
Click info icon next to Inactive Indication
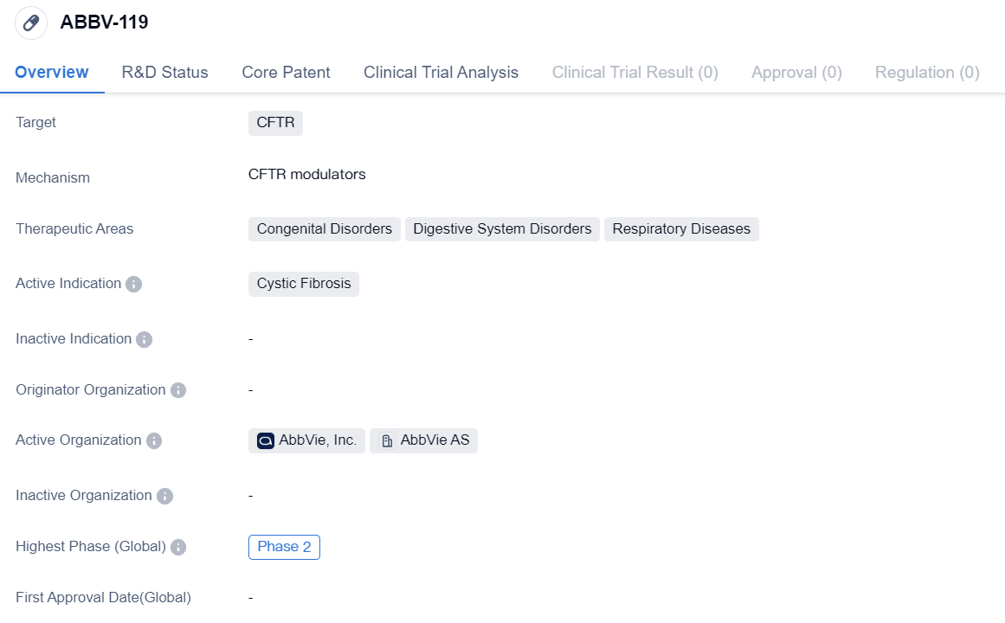point(144,339)
